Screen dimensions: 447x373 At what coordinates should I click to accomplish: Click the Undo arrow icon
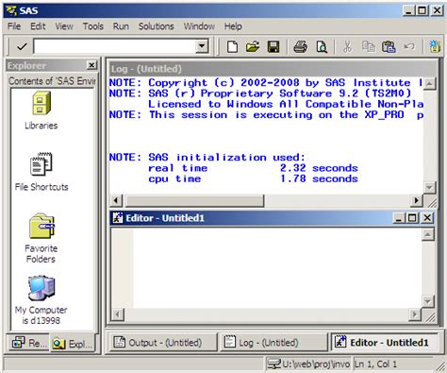click(x=409, y=47)
